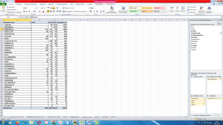Apply the Плохой cell style

coord(159,8)
